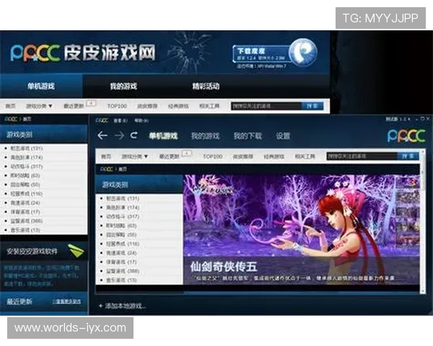Screen dimensions: 433x346
Task: Select 音乐游戏 (13) in the website sidebar
Action: [x=25, y=230]
